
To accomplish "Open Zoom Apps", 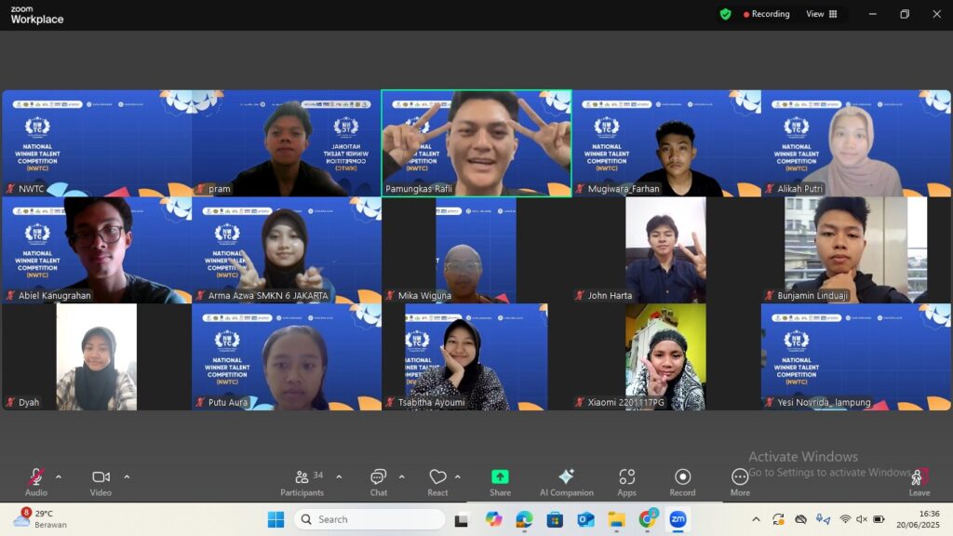I will tap(626, 483).
